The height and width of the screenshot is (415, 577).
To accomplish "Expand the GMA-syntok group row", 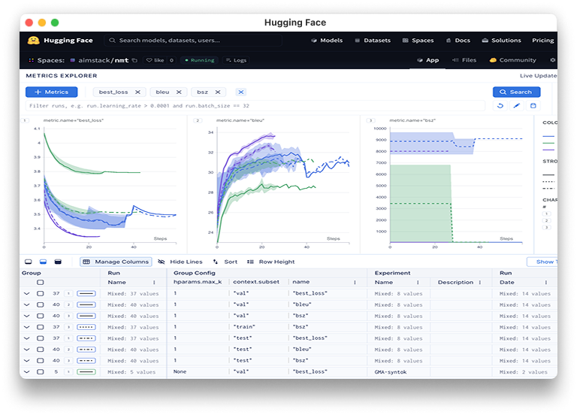I will pyautogui.click(x=26, y=372).
